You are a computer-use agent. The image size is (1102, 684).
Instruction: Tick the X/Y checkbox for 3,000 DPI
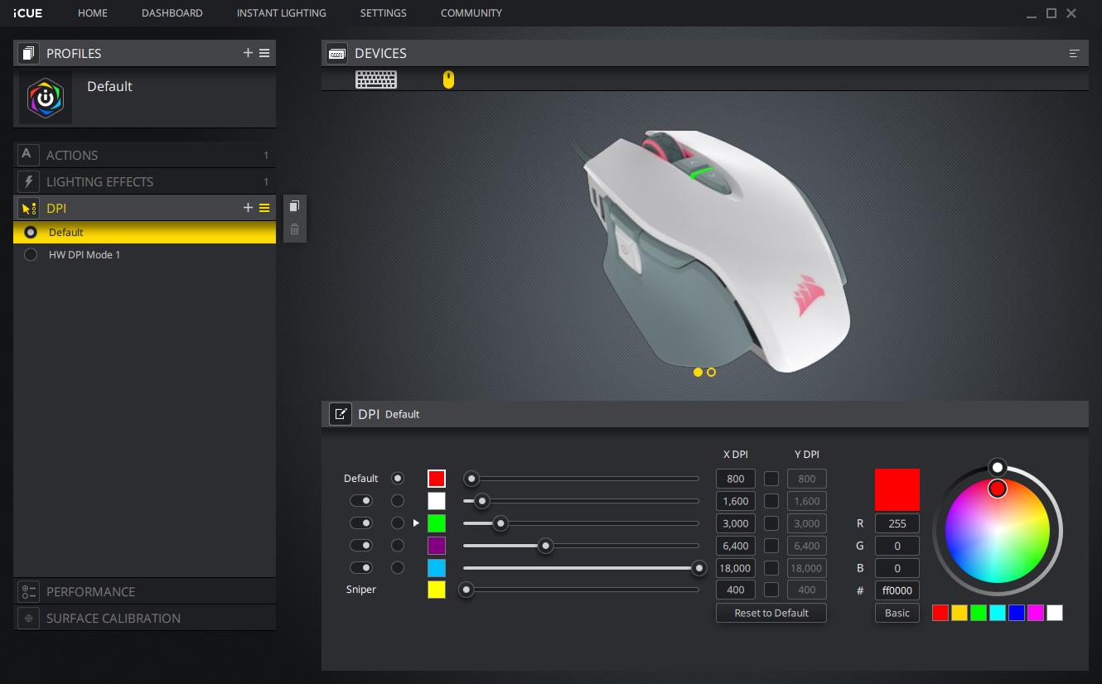[x=771, y=523]
